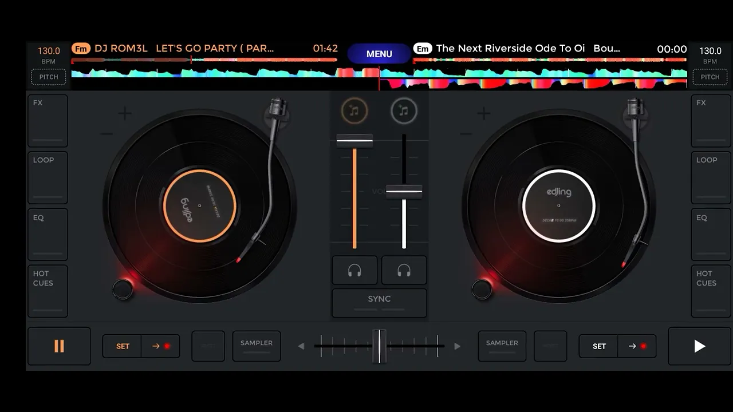Open right deck LOOP panel
Image resolution: width=733 pixels, height=412 pixels.
point(711,177)
